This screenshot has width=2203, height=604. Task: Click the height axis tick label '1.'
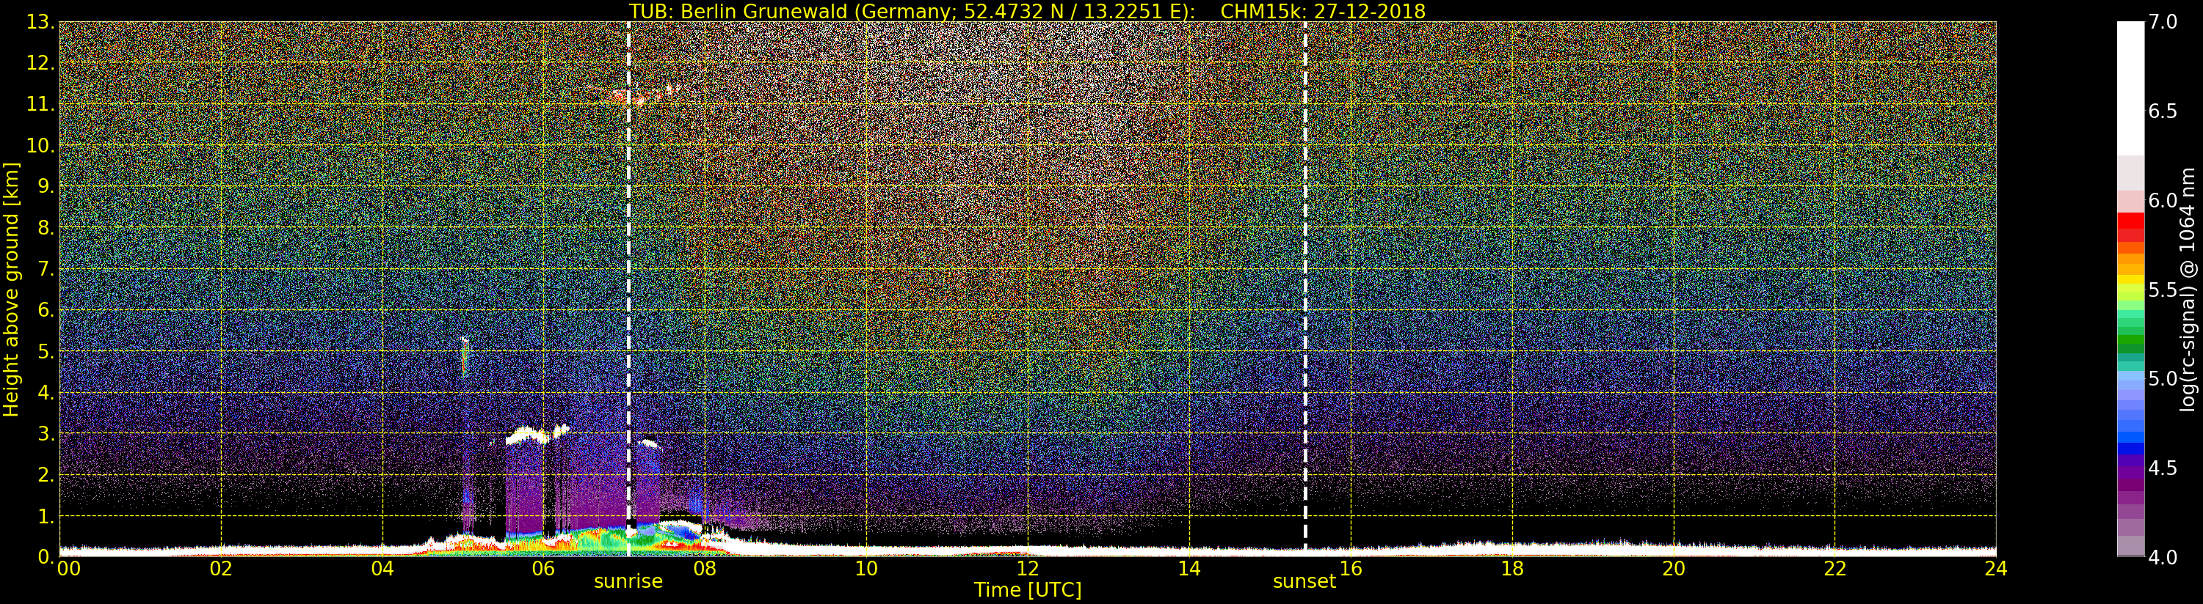click(x=46, y=516)
